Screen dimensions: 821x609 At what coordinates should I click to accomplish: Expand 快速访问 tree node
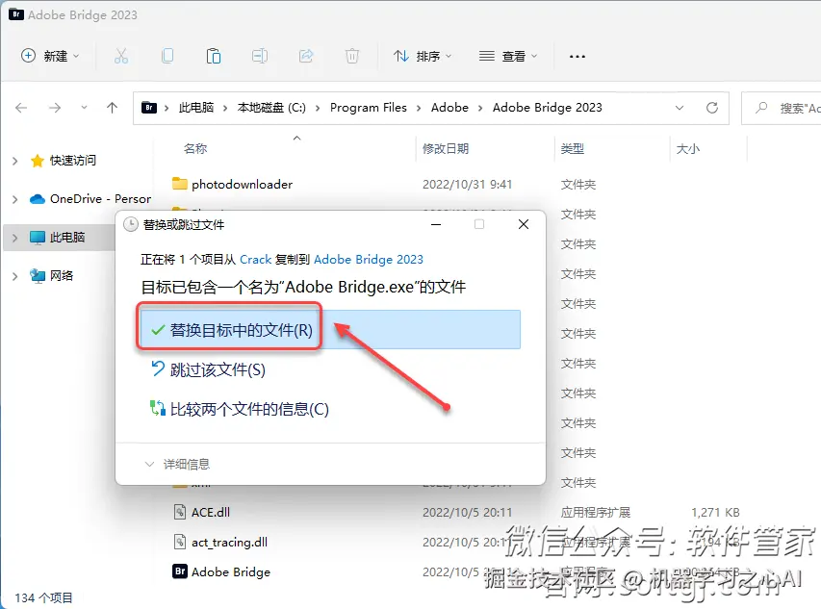(x=14, y=161)
